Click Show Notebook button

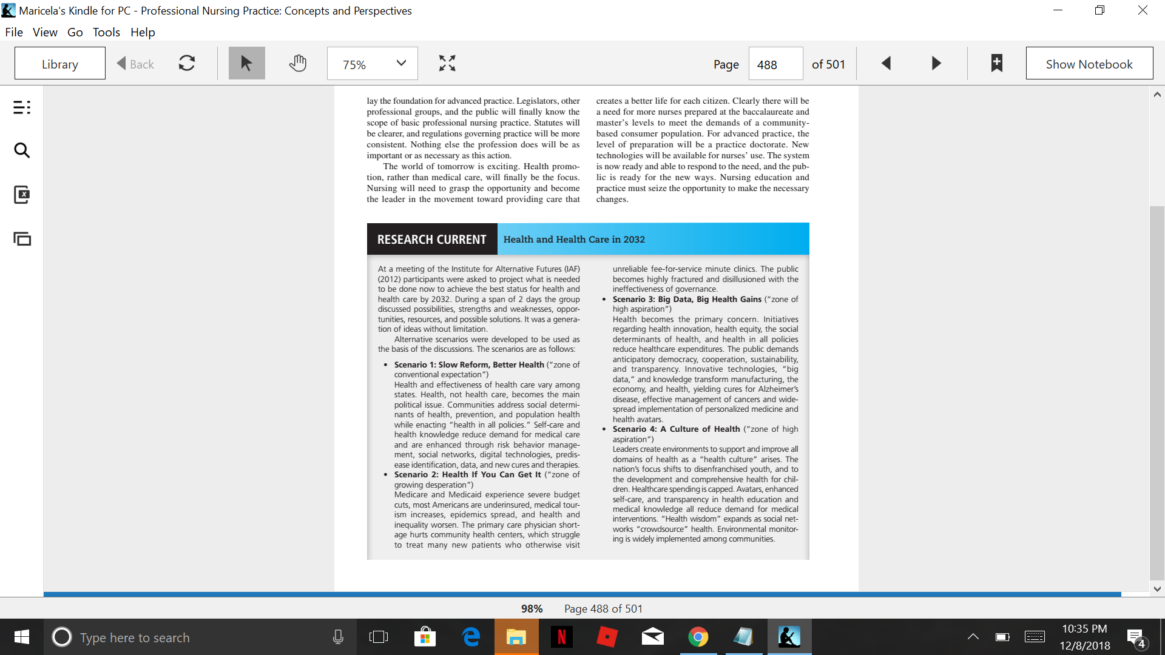click(1089, 64)
